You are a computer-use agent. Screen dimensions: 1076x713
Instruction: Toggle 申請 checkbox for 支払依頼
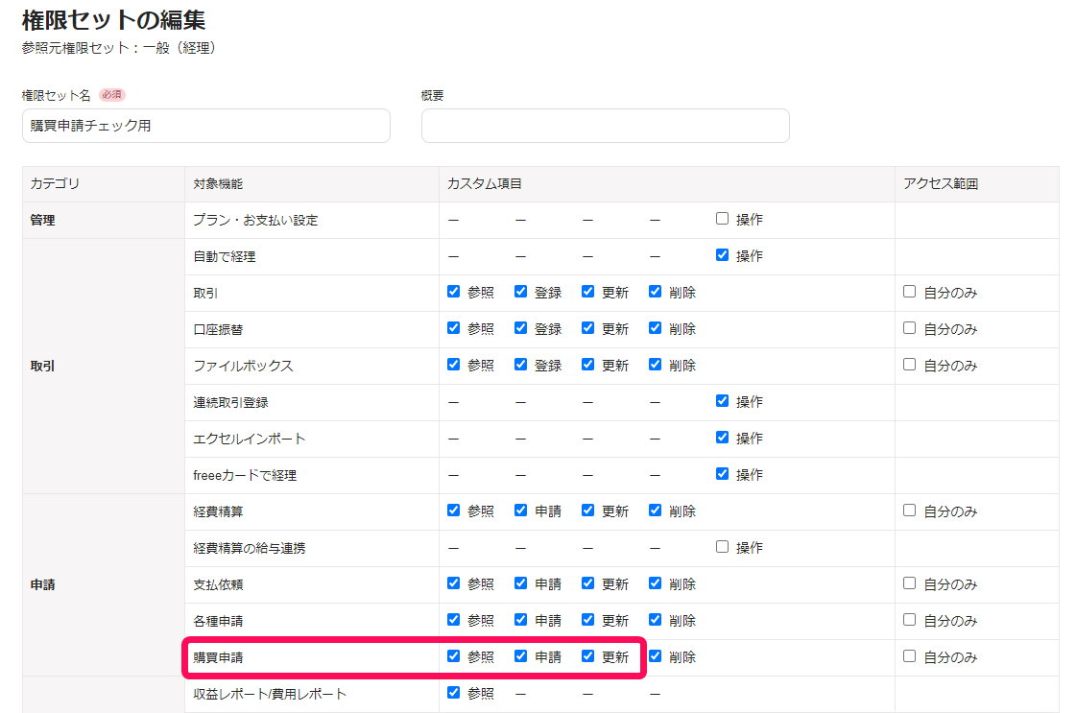(x=520, y=582)
